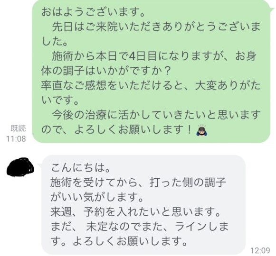Tap the 既読 read status label
276x256 pixels.
coord(19,128)
